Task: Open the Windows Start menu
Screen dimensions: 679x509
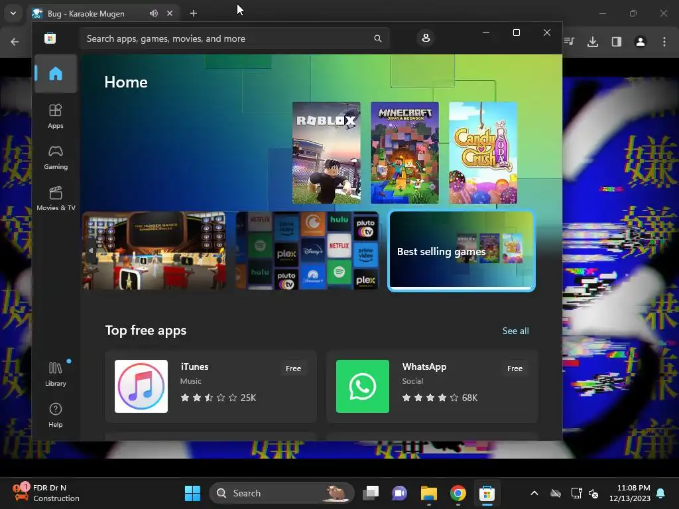Action: [x=193, y=493]
